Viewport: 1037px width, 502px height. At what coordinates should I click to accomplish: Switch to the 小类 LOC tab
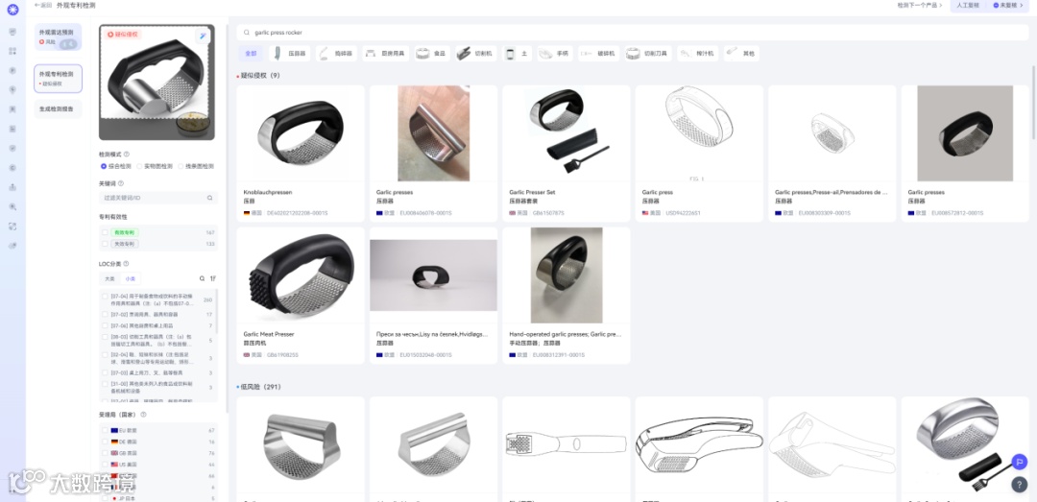(x=130, y=279)
